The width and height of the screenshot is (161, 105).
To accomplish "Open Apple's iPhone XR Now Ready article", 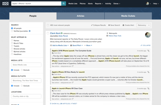I will click(x=68, y=72).
